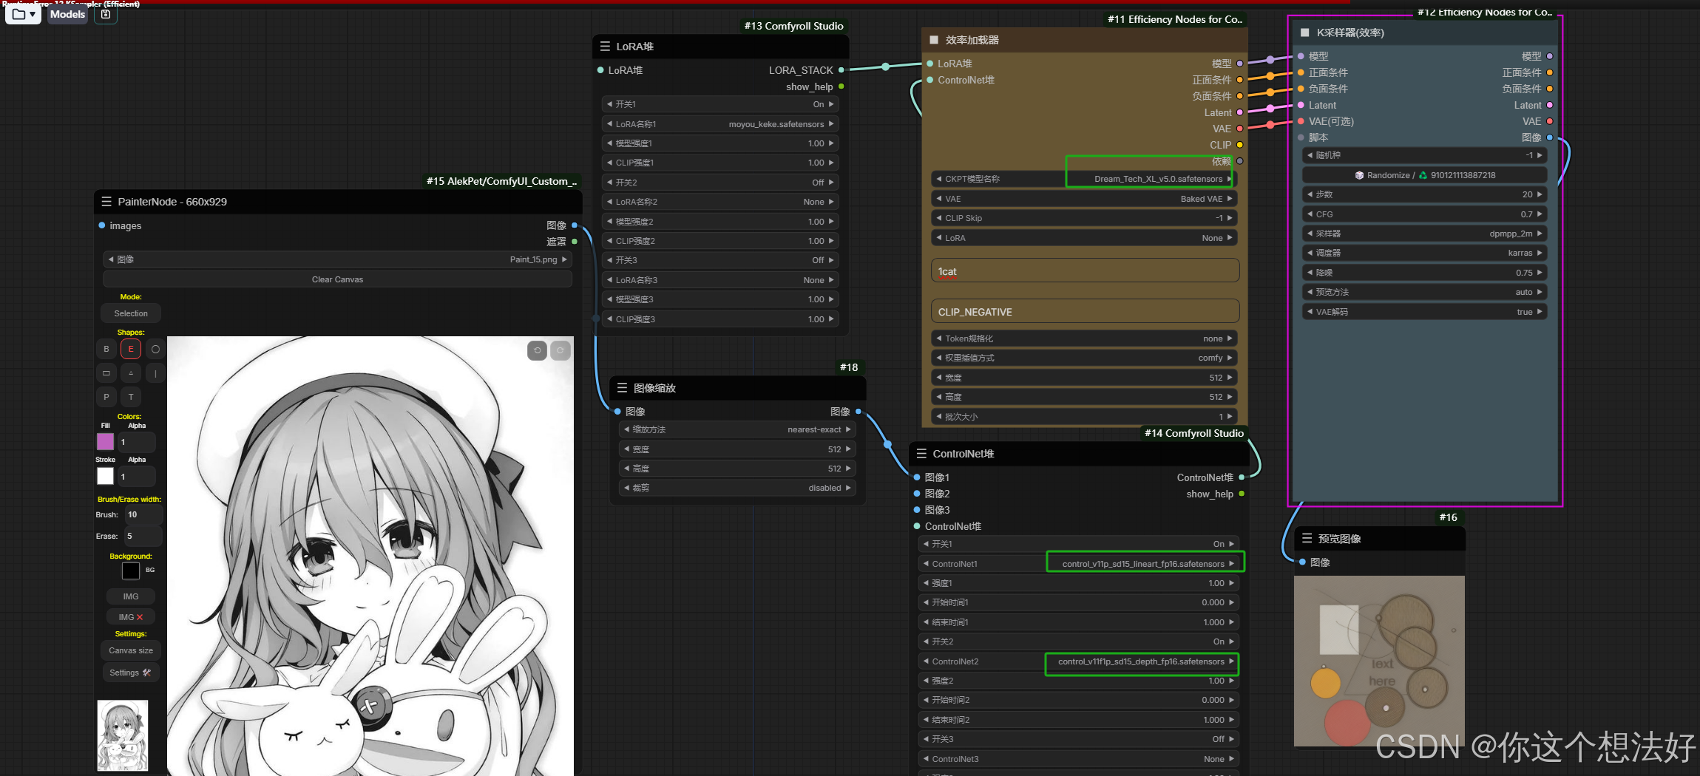Toggle VAE解码 true in the K采样器
1700x776 pixels.
pos(1424,312)
